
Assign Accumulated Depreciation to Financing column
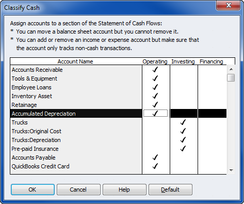212,114
